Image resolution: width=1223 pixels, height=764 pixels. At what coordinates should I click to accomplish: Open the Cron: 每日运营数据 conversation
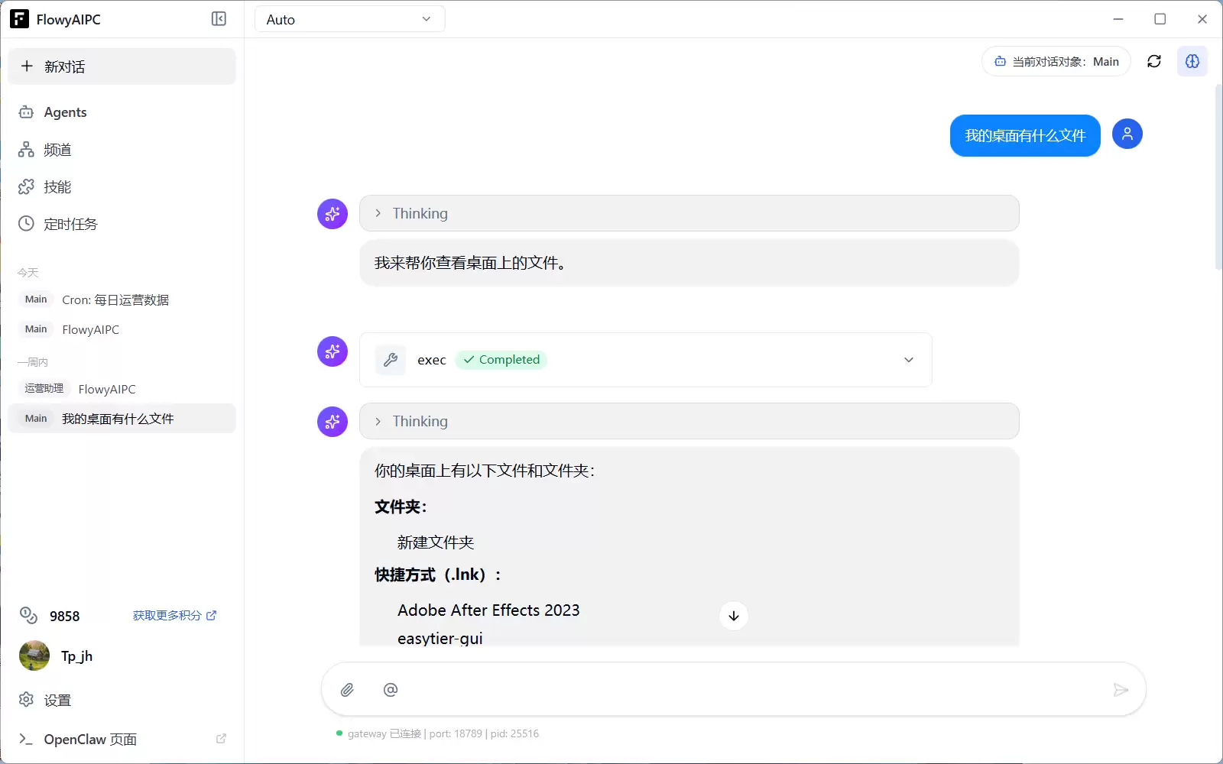115,300
